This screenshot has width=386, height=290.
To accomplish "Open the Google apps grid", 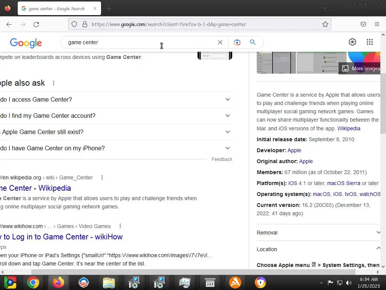I will [x=370, y=42].
